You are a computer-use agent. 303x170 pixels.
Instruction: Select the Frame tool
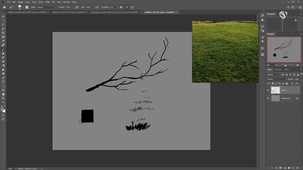tap(3, 37)
